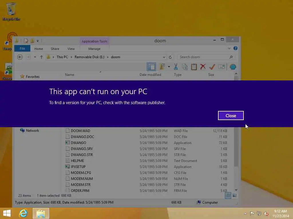This screenshot has width=293, height=219.
Task: Expand the ribbon with the chevron
Action: point(229,48)
